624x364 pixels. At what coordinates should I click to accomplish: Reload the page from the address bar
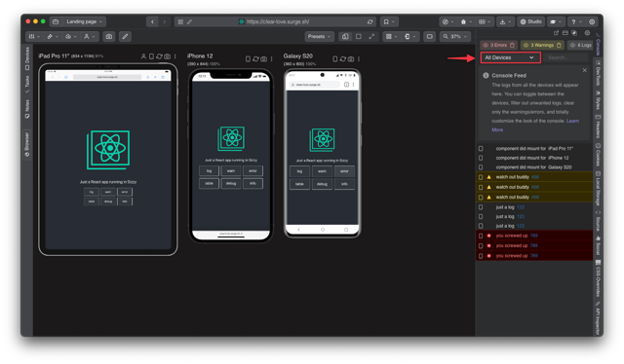point(370,21)
